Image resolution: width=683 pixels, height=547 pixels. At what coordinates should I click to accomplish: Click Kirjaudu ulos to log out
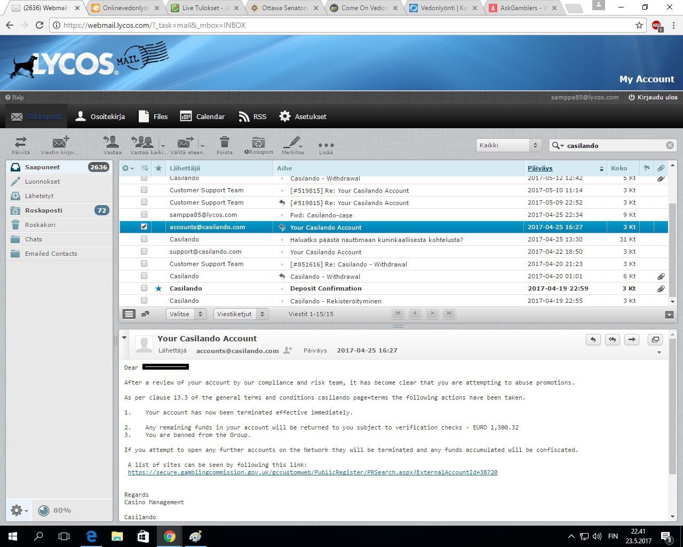tap(653, 97)
